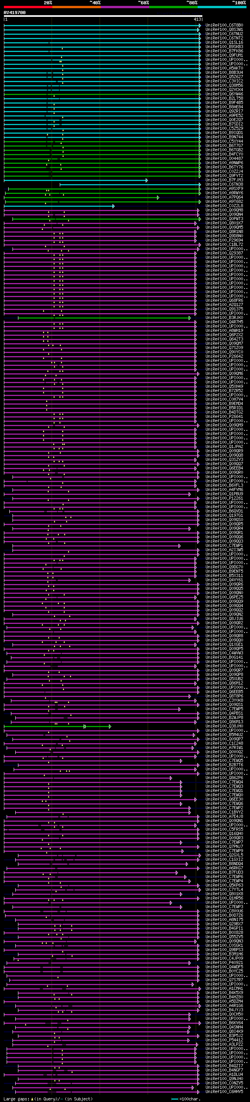Select hit label UniRef100_Q9ZRI7
This screenshot has width=250, height=1102.
click(x=224, y=111)
